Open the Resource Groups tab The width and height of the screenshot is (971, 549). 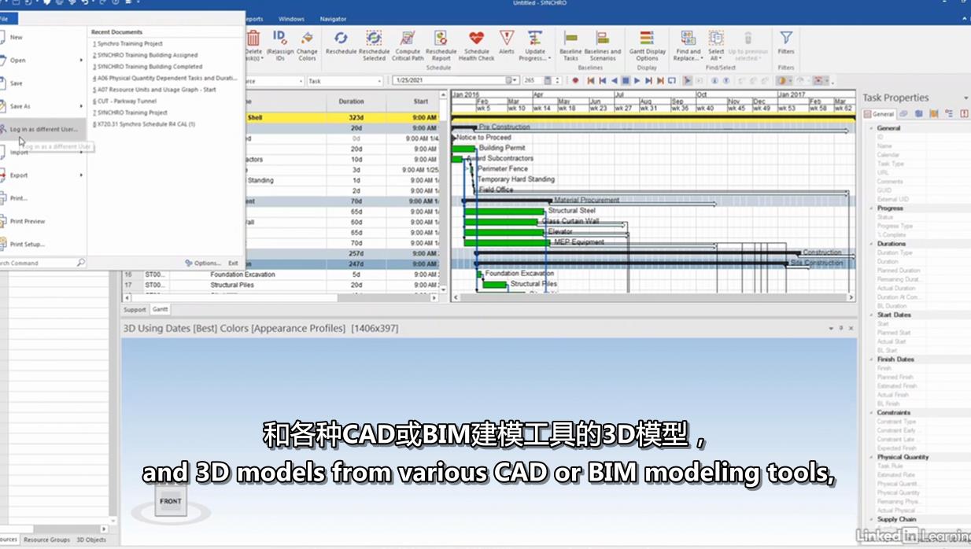[x=46, y=540]
